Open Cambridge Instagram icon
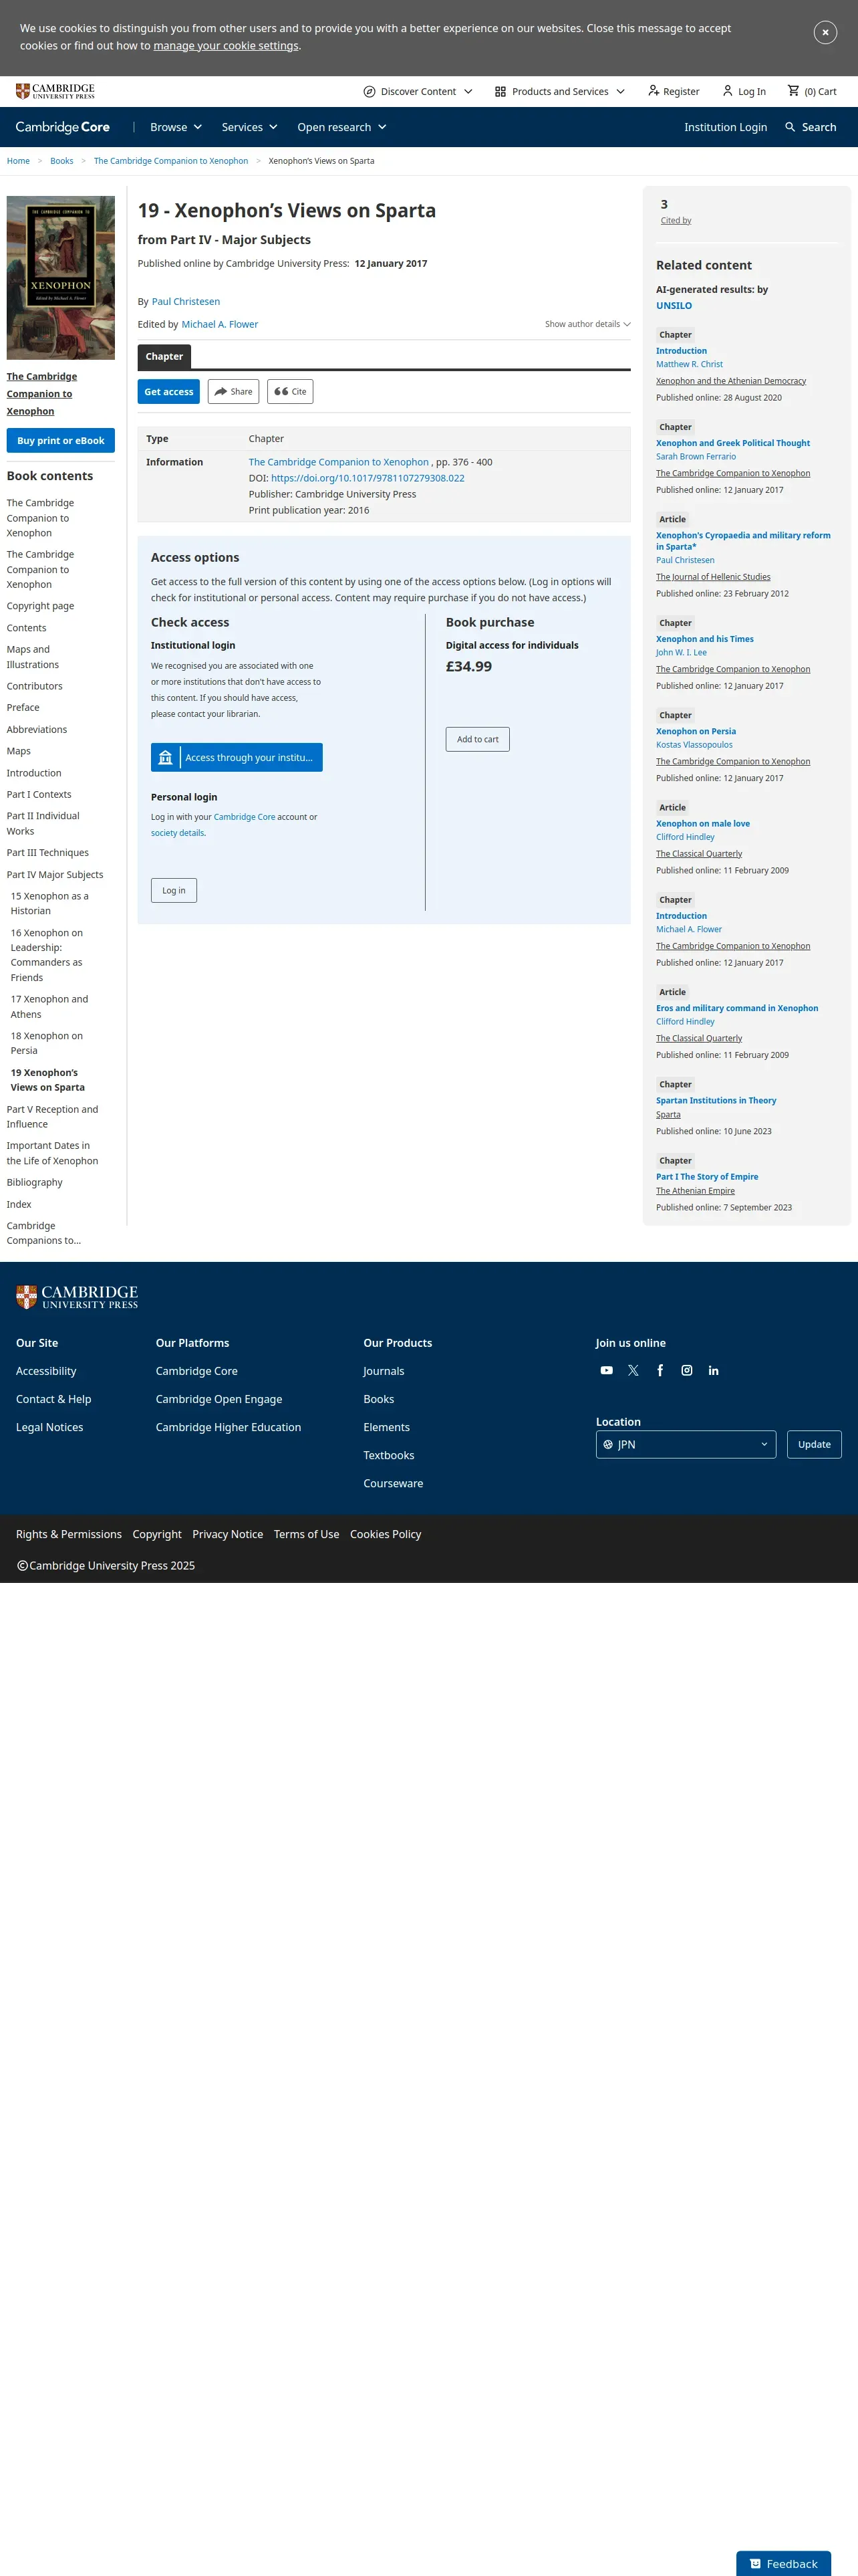Screen dimensions: 858x2576 click(x=687, y=1370)
